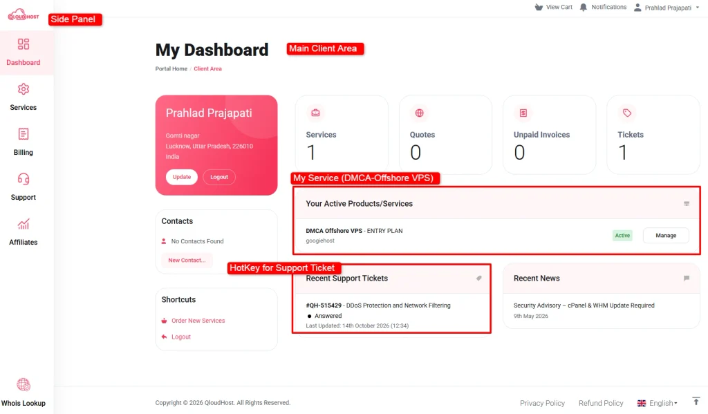708x414 pixels.
Task: Open Billing icon in sidebar
Action: 24,134
